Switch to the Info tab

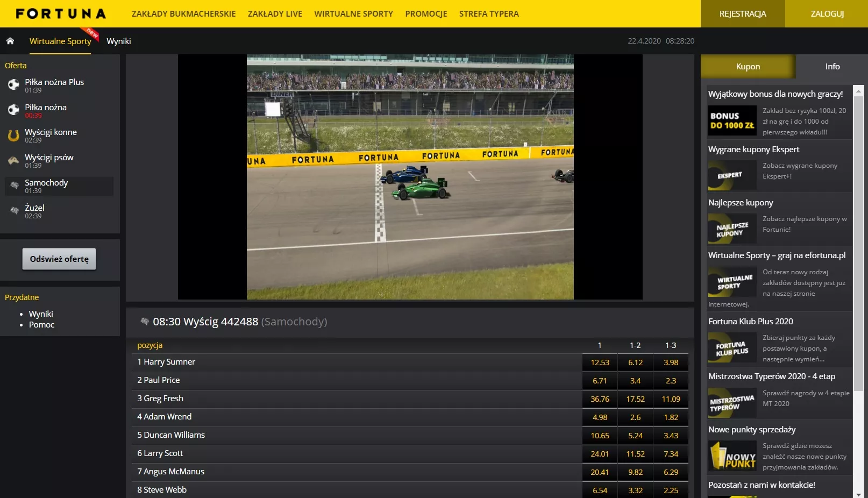pyautogui.click(x=832, y=67)
